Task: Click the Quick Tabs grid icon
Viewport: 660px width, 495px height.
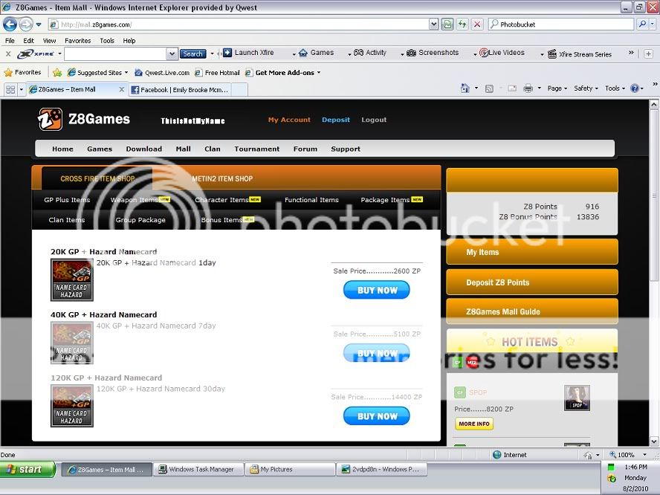Action: 10,89
